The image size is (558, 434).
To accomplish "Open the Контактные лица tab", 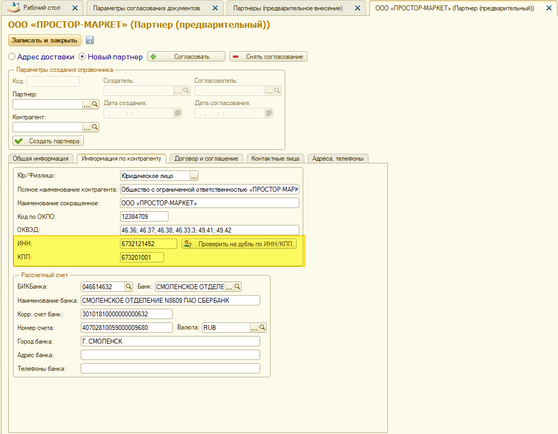I will point(275,158).
